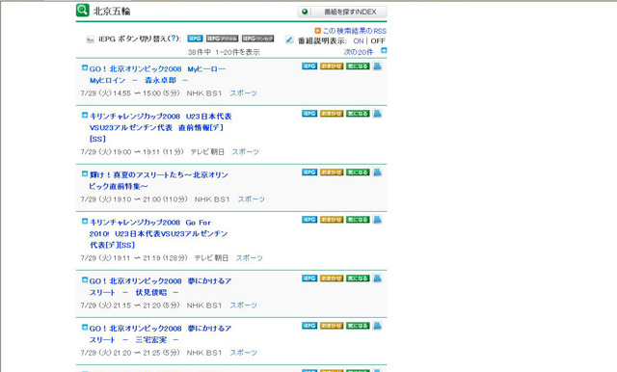This screenshot has height=372, width=617.
Task: Expand 輝け！真夏のアスリートたち entry details
Action: pyautogui.click(x=84, y=173)
